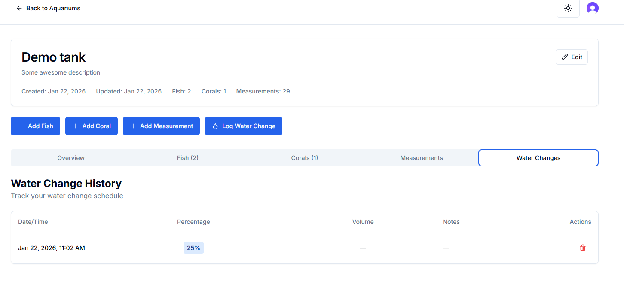
Task: Go to the Corals (1) tab
Action: pos(304,158)
